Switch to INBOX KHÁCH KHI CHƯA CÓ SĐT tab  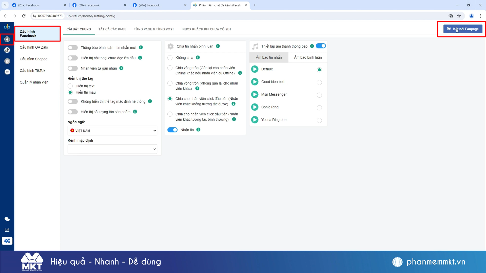point(206,29)
